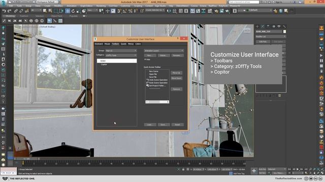Click the Move Down button
The width and height of the screenshot is (325, 182).
pos(176,78)
